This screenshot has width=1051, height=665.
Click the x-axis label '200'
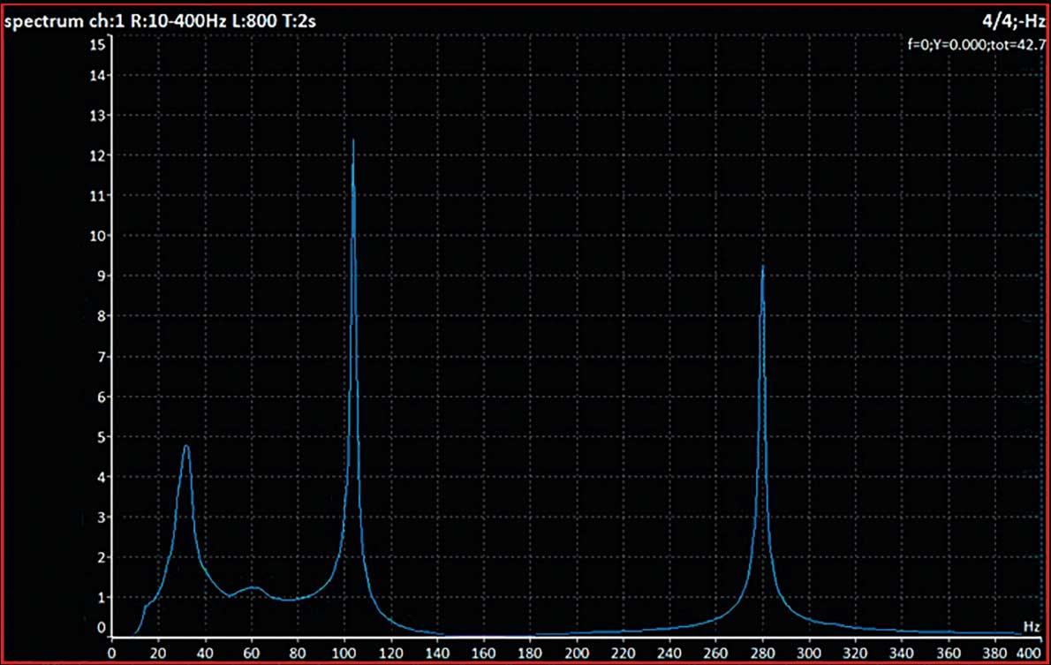[577, 653]
